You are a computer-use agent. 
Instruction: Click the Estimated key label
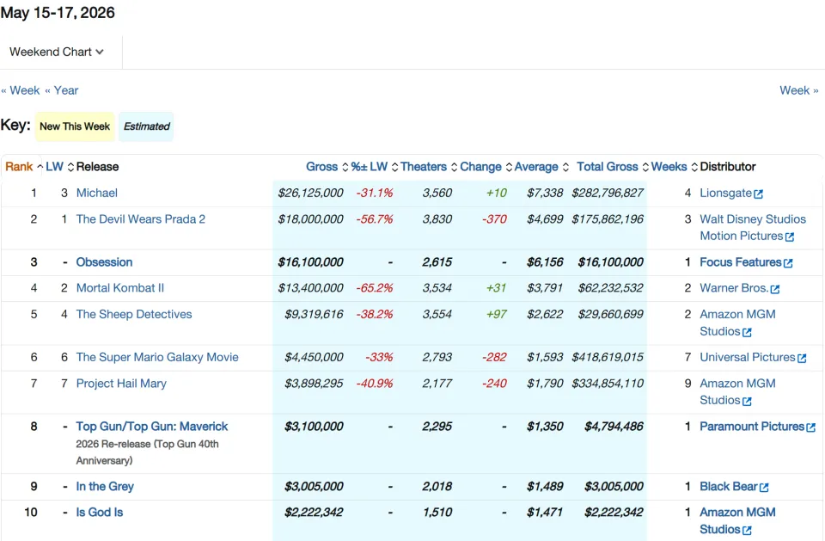tap(146, 126)
